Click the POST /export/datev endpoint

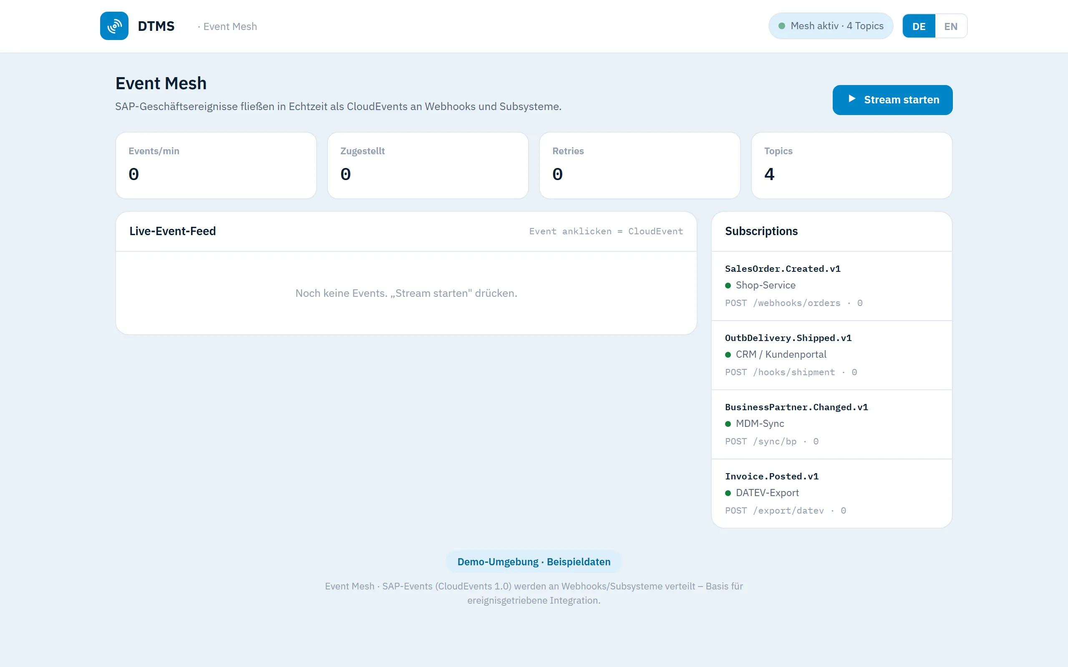[775, 511]
